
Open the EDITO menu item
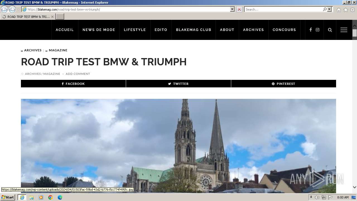[161, 30]
